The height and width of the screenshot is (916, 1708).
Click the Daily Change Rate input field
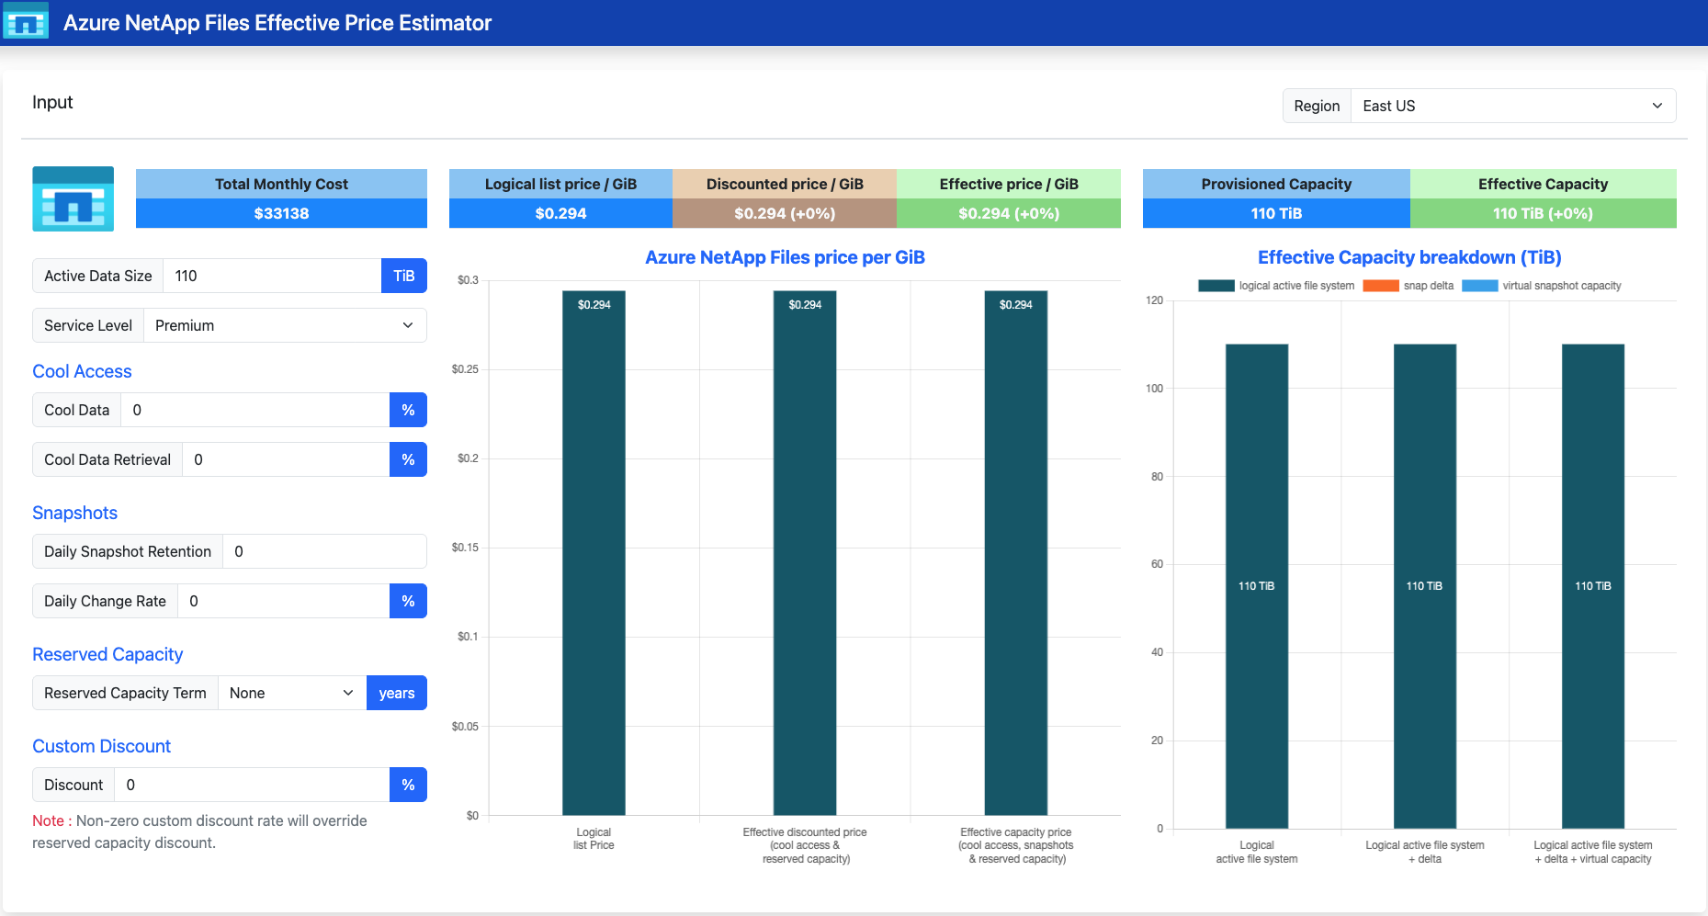[284, 601]
